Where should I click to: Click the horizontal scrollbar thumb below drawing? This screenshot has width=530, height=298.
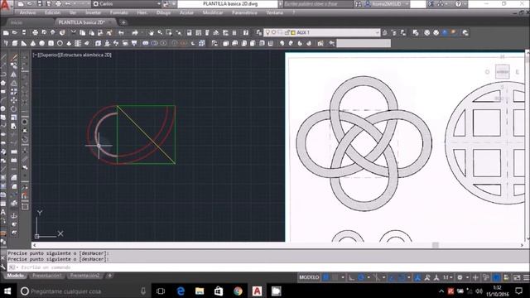(436, 245)
